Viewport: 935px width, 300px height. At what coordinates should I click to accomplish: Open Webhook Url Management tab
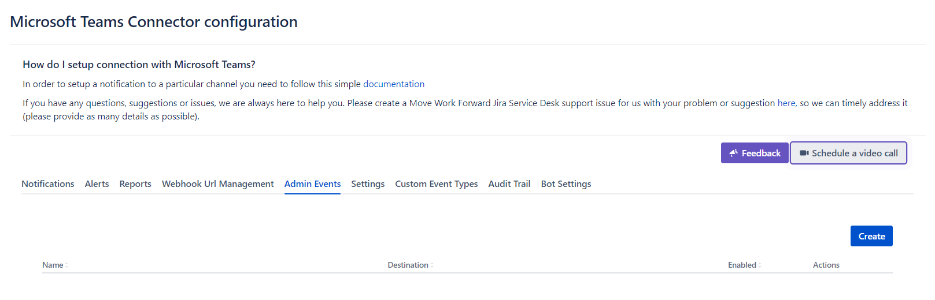(217, 184)
